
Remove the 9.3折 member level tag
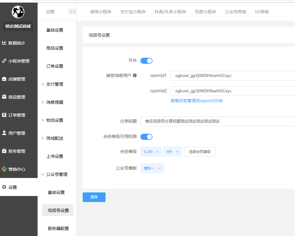click(157, 152)
